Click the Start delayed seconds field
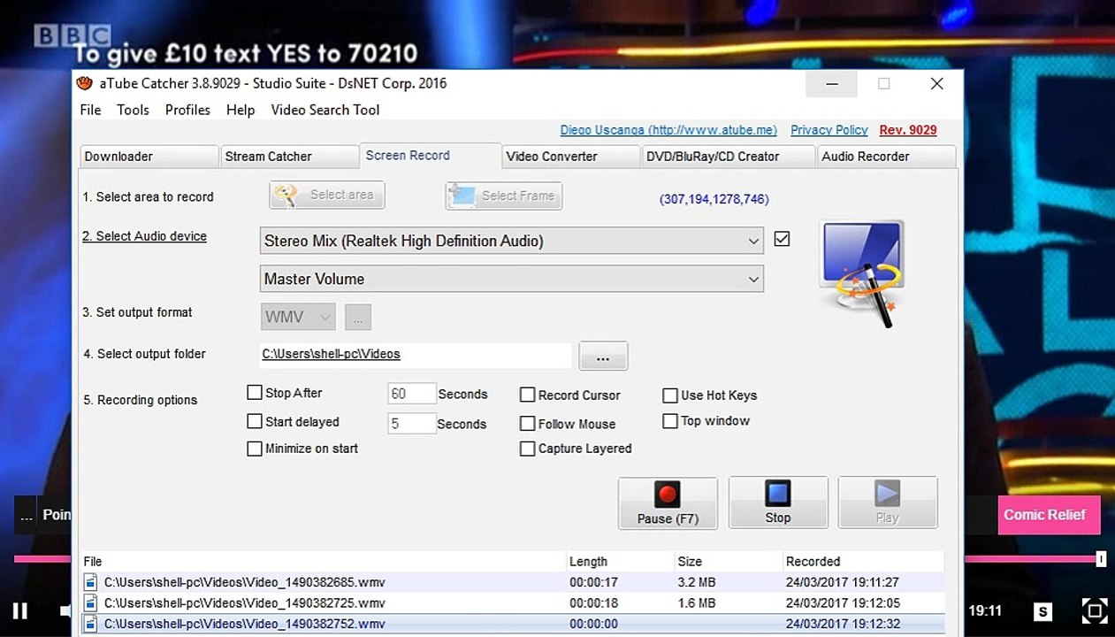Image resolution: width=1115 pixels, height=637 pixels. pyautogui.click(x=412, y=424)
